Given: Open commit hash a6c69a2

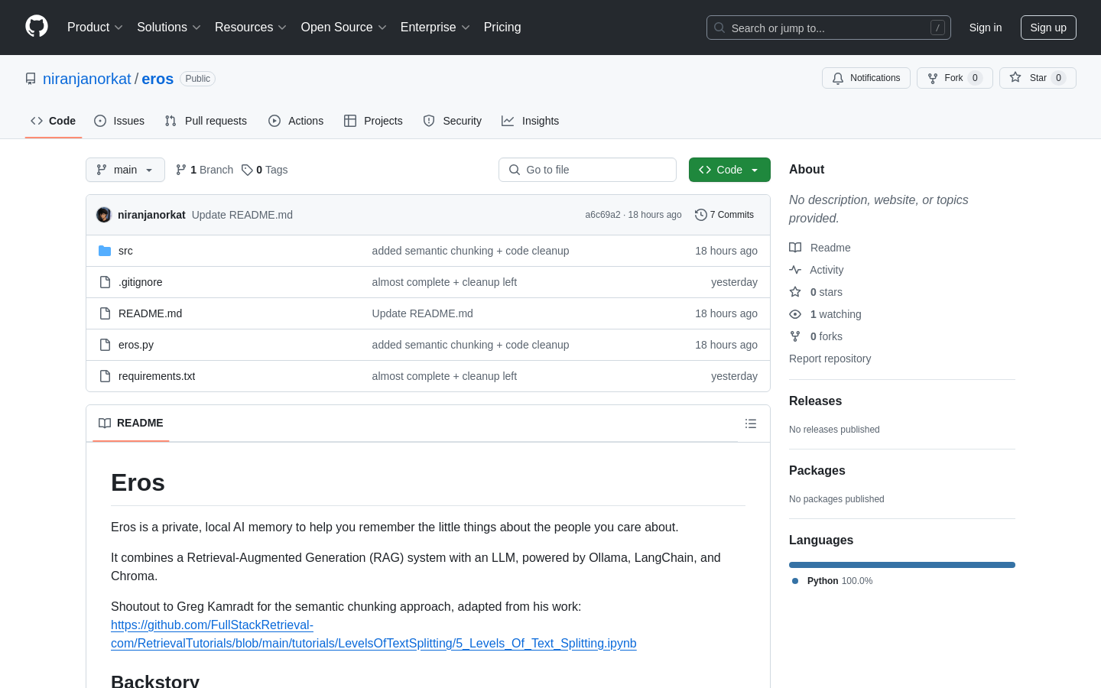Looking at the screenshot, I should click(602, 215).
